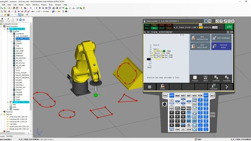Open the Project menu
Screen dimensions: 251x141
[x=44, y=5]
